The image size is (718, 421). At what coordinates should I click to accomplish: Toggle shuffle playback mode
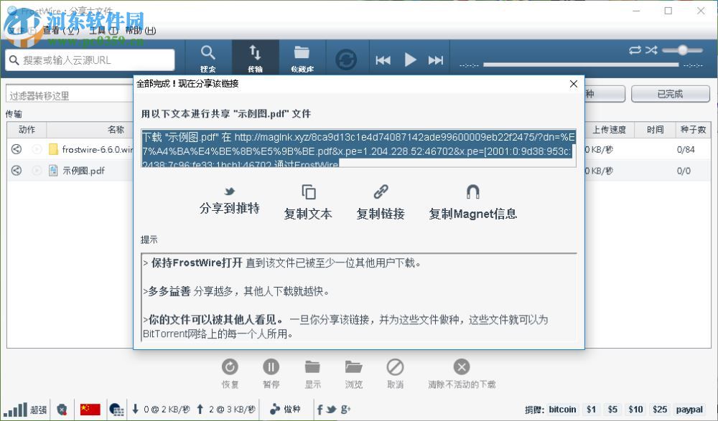click(x=651, y=50)
